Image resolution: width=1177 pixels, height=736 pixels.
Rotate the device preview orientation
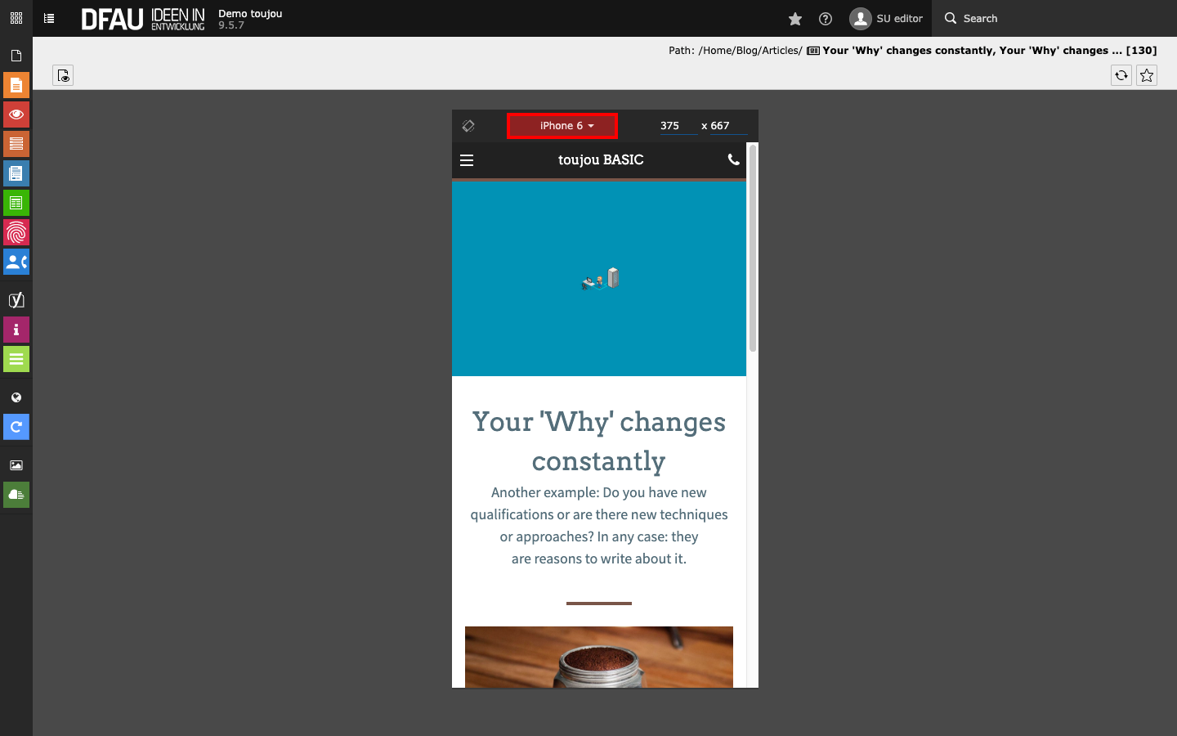(x=468, y=126)
